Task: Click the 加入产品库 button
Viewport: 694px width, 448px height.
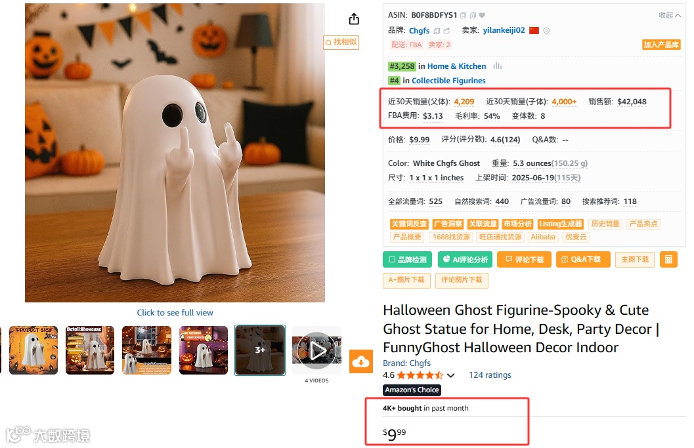Action: pos(661,45)
